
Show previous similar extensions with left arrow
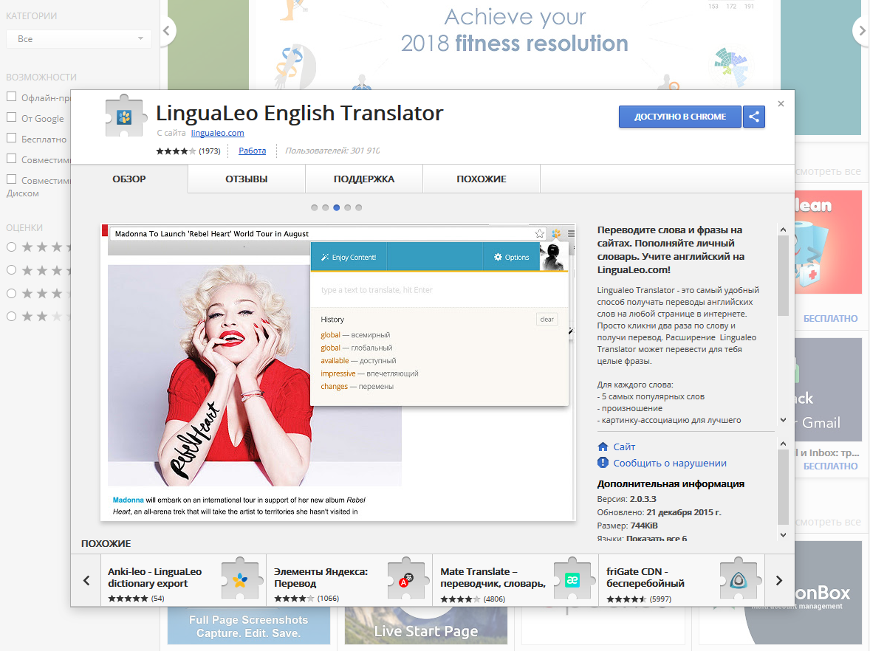tap(86, 580)
